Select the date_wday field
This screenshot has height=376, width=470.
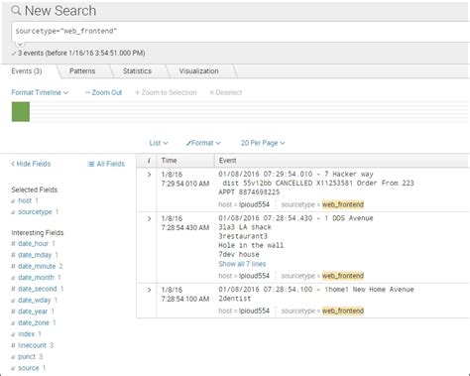tap(34, 300)
